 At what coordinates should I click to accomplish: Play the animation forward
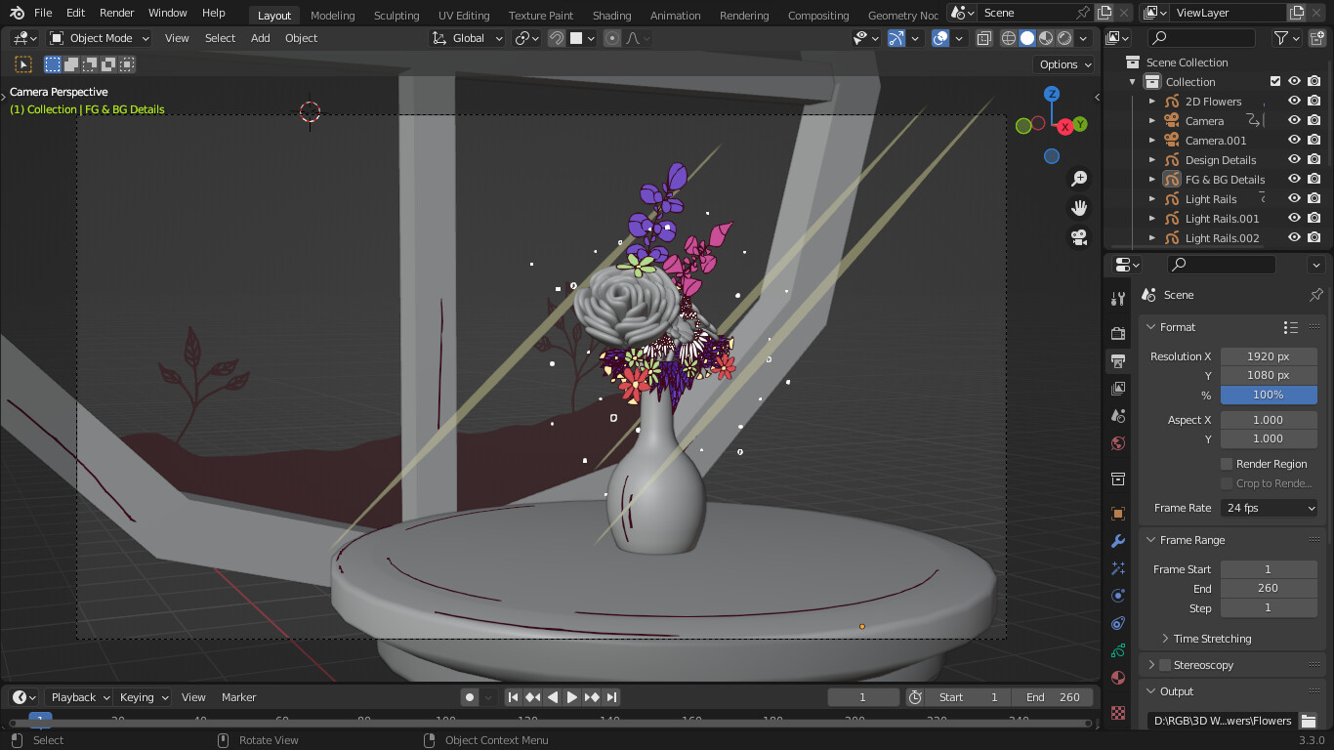click(x=572, y=697)
